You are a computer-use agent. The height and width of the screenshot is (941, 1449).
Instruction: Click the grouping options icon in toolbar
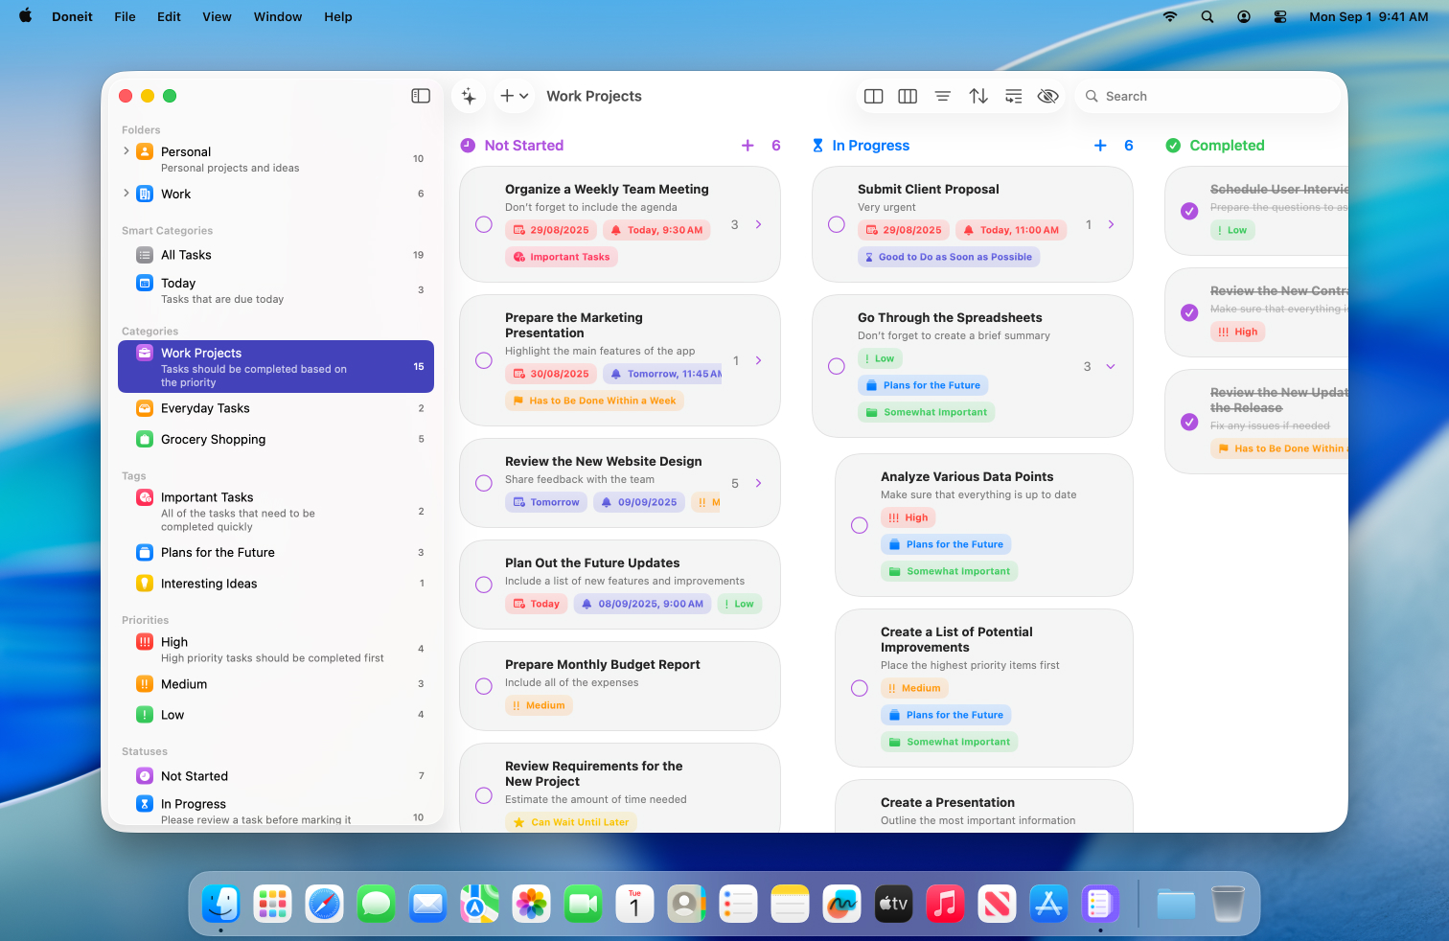(1013, 96)
